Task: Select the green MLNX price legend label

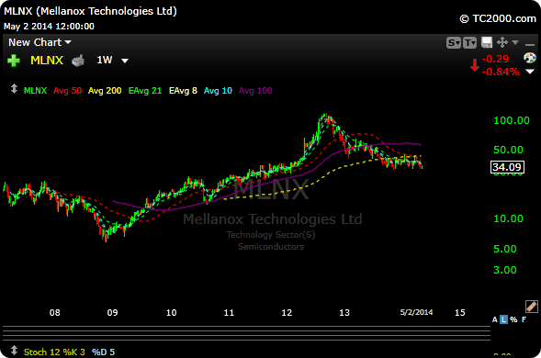Action: click(35, 91)
